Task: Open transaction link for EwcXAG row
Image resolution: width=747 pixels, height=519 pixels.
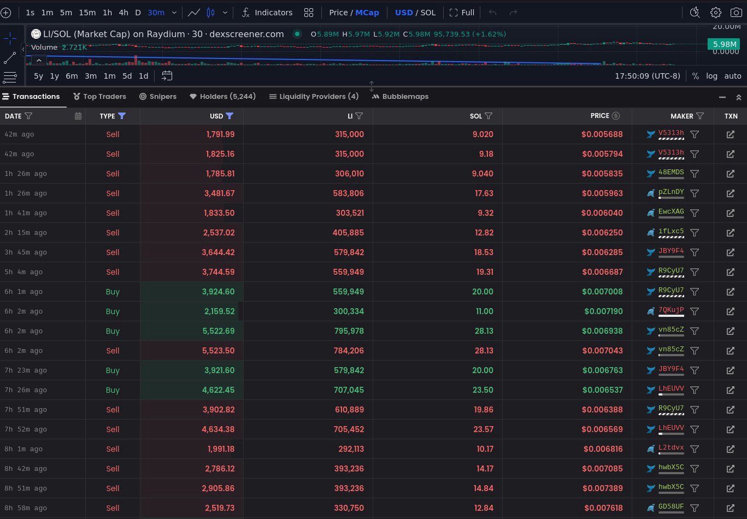Action: pos(731,213)
